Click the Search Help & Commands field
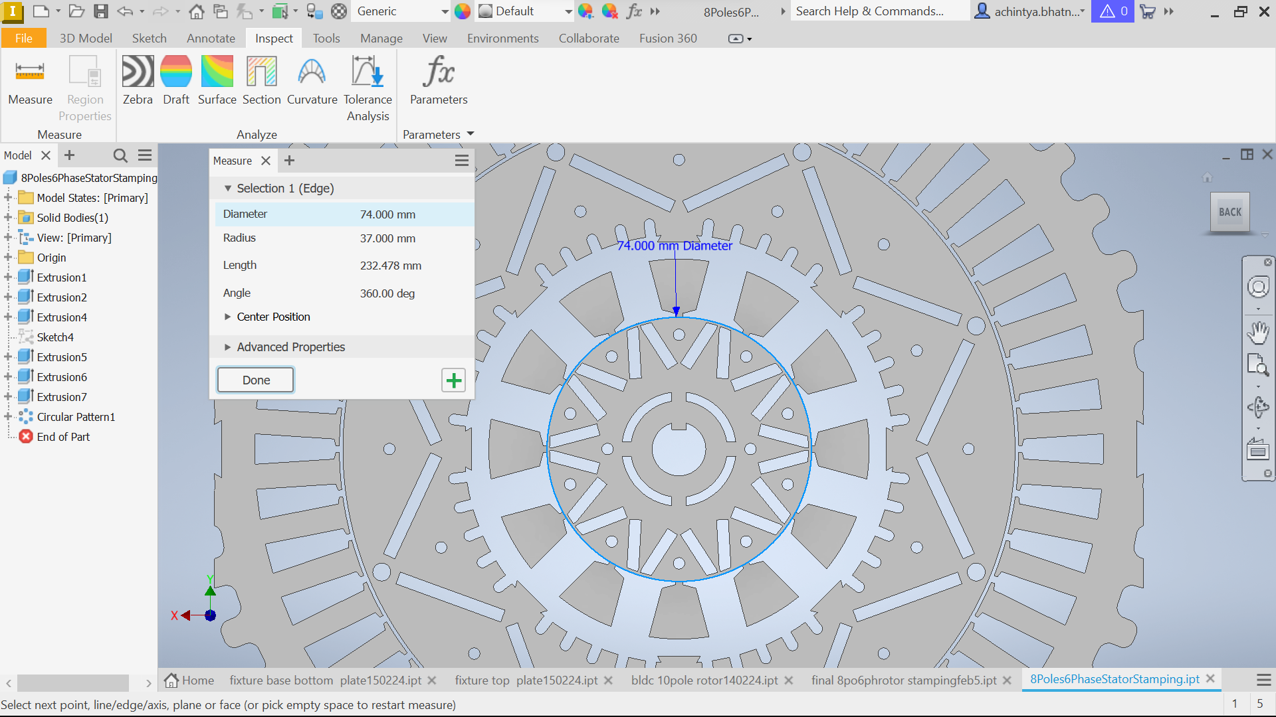 tap(879, 11)
